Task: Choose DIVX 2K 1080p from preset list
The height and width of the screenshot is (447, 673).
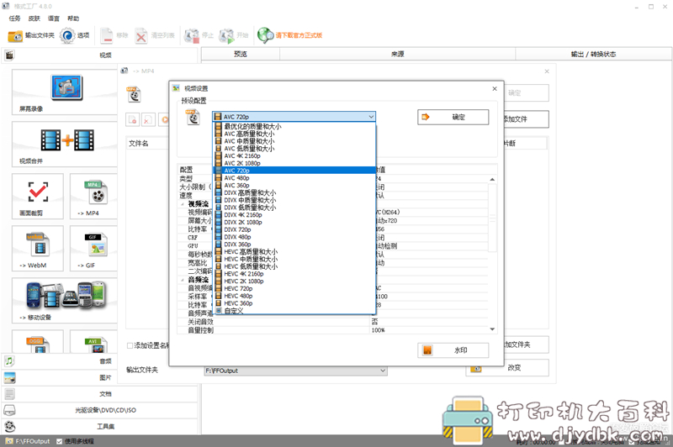Action: click(x=294, y=222)
